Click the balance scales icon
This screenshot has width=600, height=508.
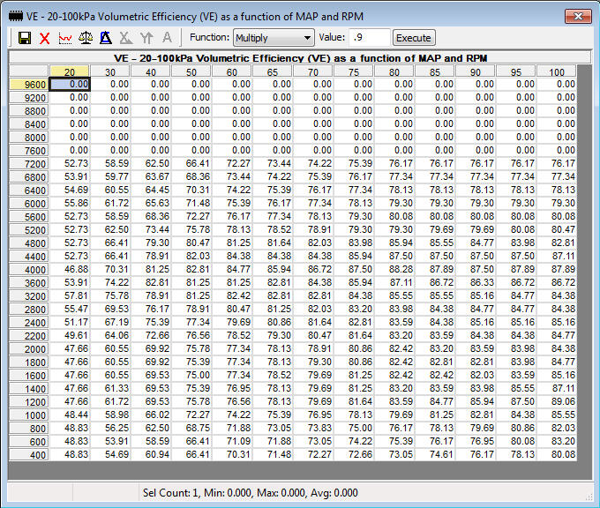[x=86, y=38]
